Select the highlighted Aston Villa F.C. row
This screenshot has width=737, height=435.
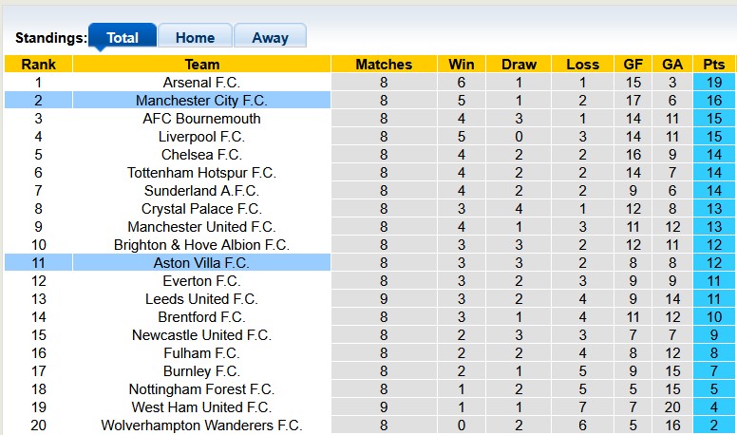(201, 263)
